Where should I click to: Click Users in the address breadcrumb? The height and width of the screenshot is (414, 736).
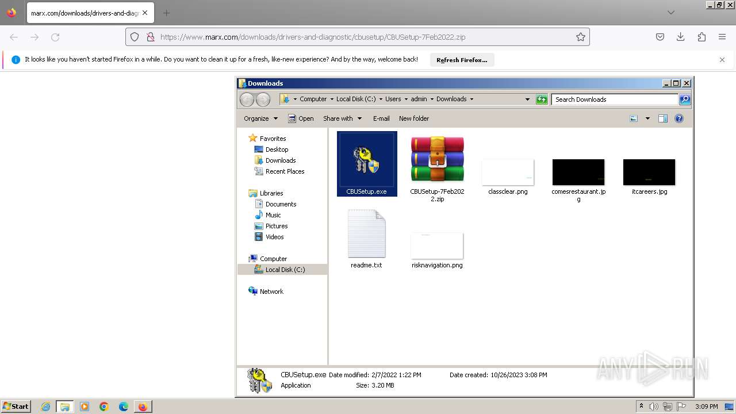pyautogui.click(x=393, y=99)
